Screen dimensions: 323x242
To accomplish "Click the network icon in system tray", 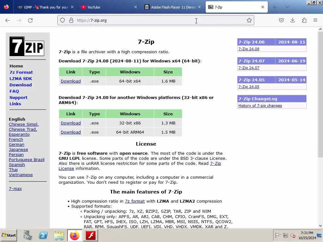I will 285,235.
